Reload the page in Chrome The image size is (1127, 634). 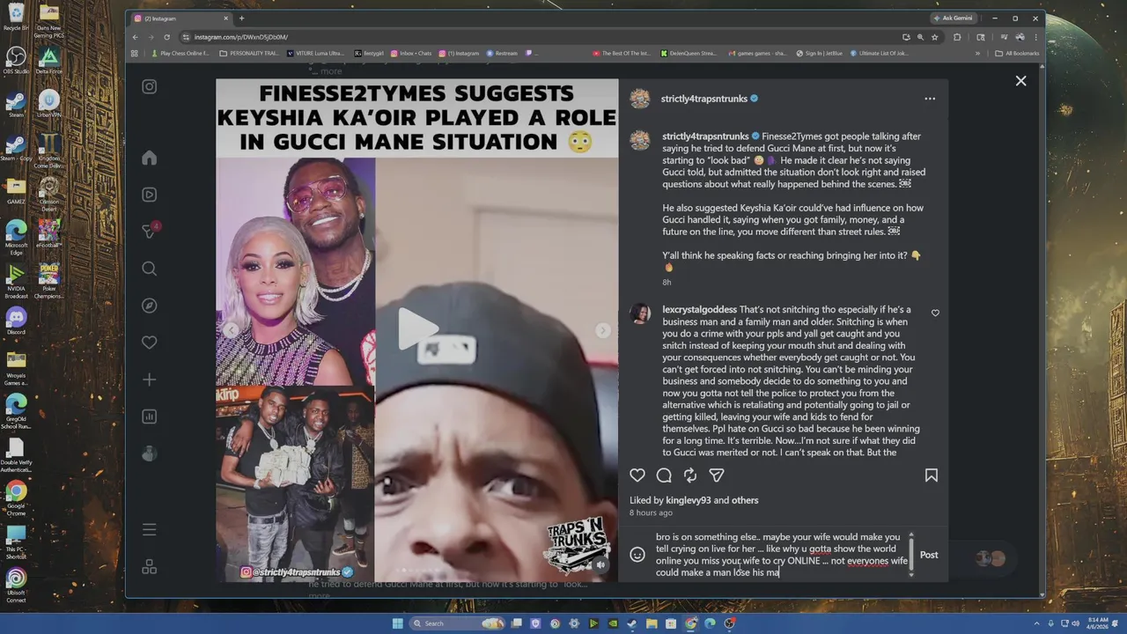point(166,37)
